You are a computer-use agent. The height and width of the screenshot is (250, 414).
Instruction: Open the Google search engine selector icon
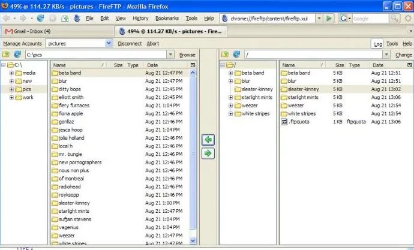(x=345, y=18)
